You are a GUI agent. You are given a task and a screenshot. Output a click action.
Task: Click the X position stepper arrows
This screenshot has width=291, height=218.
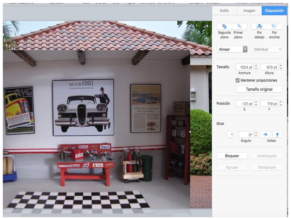click(256, 103)
